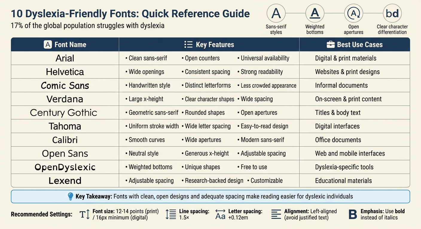Click the Comic Sans font name cell

[x=65, y=85]
